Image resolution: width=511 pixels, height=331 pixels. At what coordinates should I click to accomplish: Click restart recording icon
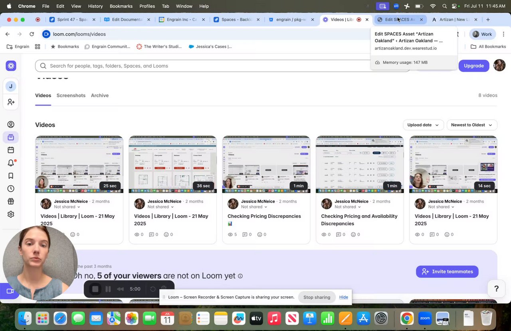(x=153, y=289)
